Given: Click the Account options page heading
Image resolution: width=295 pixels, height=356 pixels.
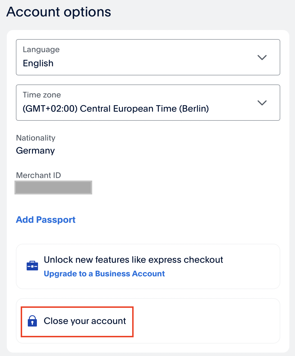Looking at the screenshot, I should pos(59,12).
